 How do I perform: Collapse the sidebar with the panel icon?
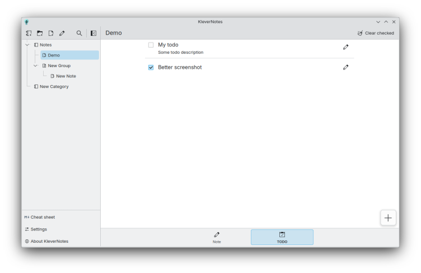point(93,33)
